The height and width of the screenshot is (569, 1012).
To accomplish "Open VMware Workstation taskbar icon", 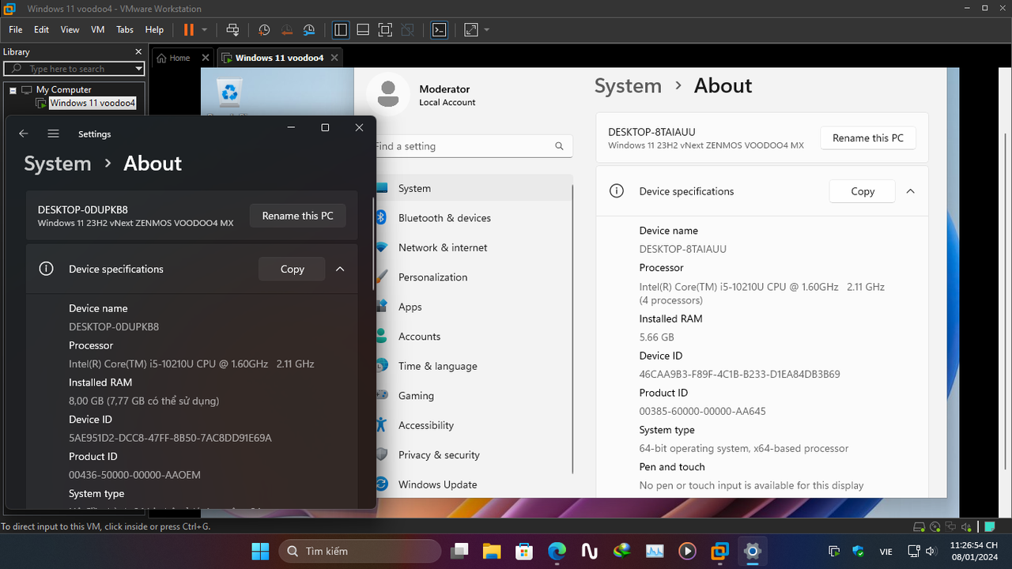I will click(x=719, y=551).
